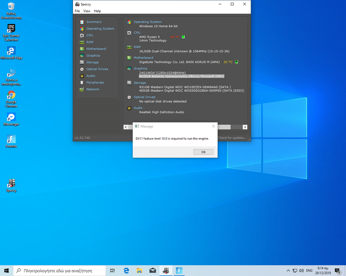This screenshot has height=276, width=346.
Task: Click the Peripherals mouse icon in sidebar
Action: tap(82, 82)
